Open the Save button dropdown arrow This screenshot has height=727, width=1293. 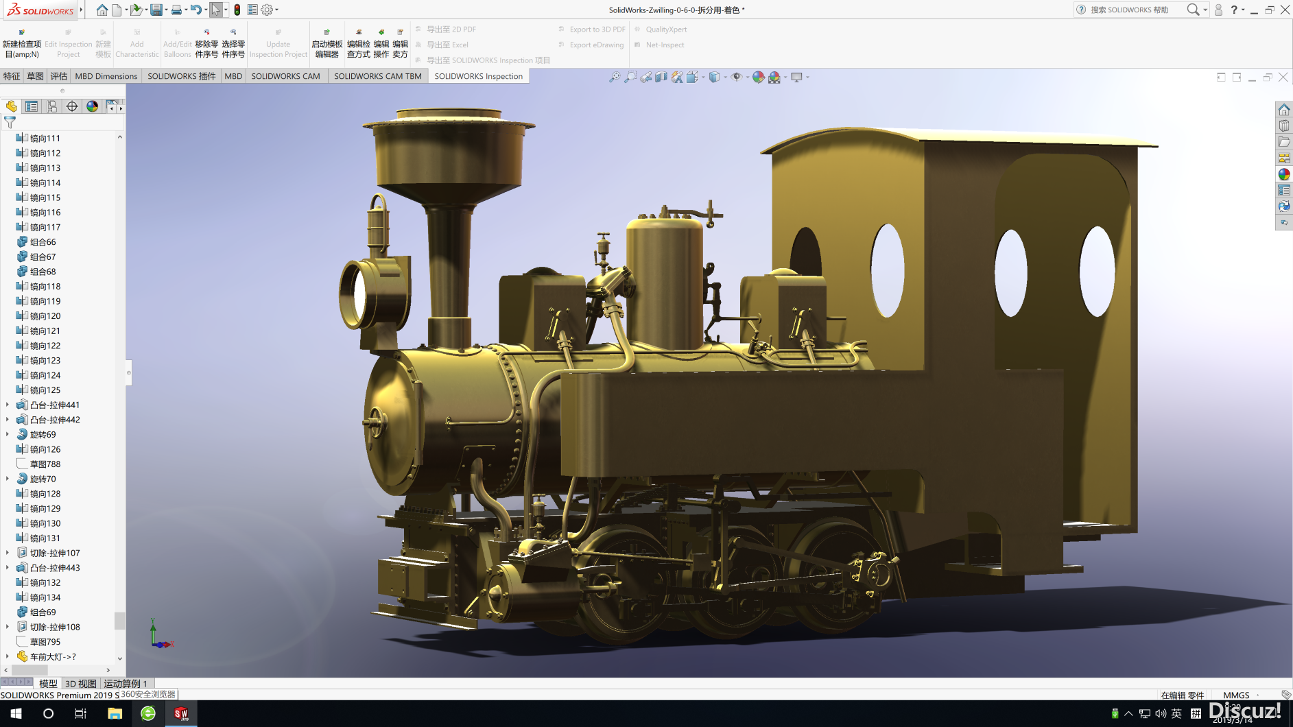coord(166,10)
